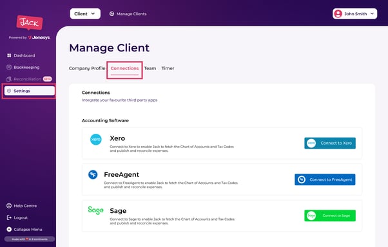This screenshot has height=247, width=388.
Task: Click the Help Centre link
Action: pos(25,206)
